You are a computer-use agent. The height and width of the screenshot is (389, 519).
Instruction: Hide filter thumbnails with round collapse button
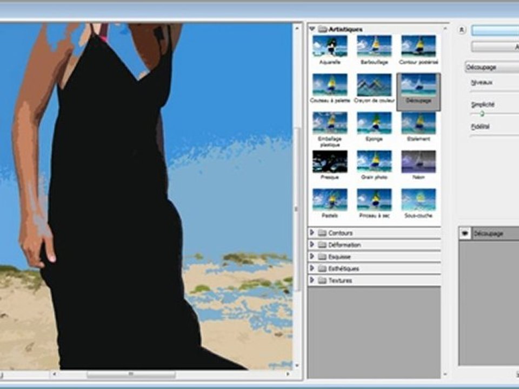pos(462,30)
